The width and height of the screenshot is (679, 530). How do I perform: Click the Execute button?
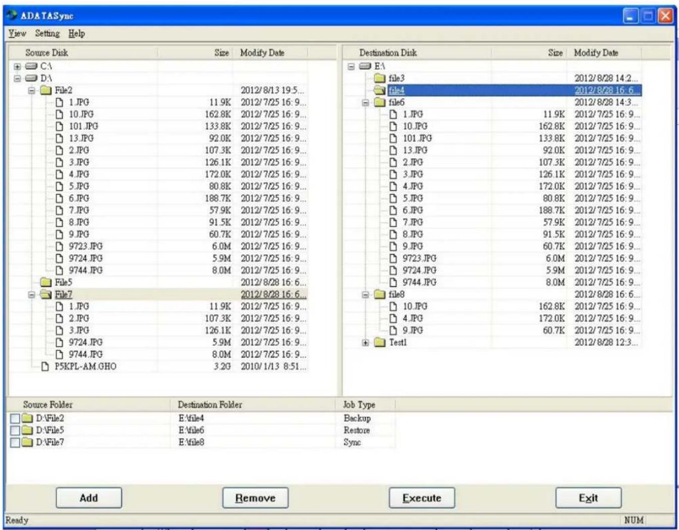coord(422,498)
